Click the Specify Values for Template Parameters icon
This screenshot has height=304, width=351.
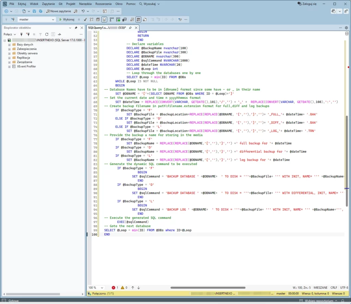pyautogui.click(x=180, y=20)
